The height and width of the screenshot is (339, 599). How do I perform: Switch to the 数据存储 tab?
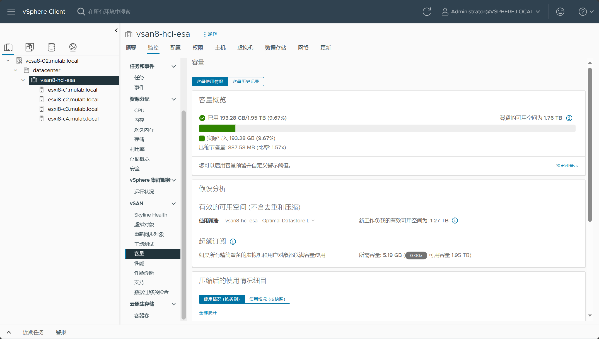(276, 48)
